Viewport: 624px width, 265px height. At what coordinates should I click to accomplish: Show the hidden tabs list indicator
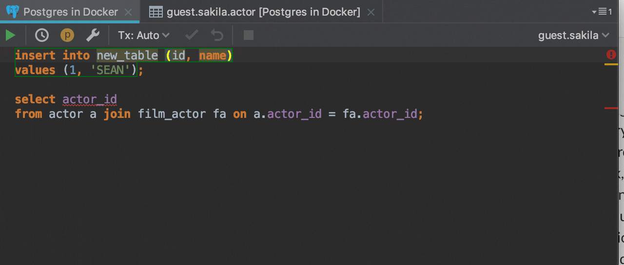pos(602,12)
